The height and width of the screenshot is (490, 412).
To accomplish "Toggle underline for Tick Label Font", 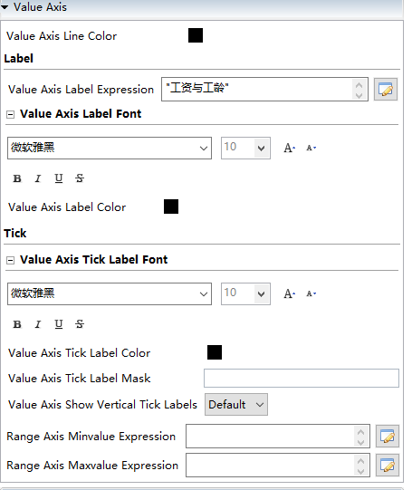I will (59, 324).
